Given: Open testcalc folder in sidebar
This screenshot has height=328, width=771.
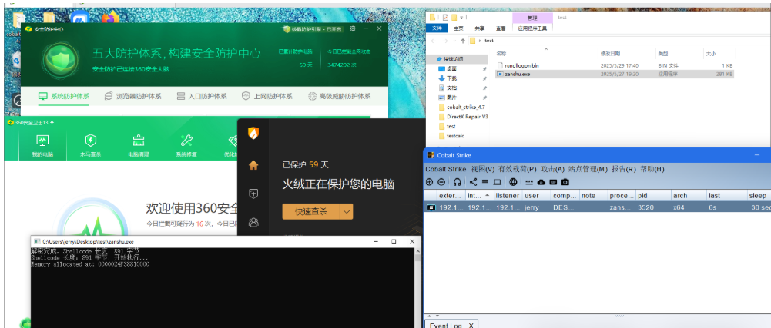Looking at the screenshot, I should [x=451, y=136].
